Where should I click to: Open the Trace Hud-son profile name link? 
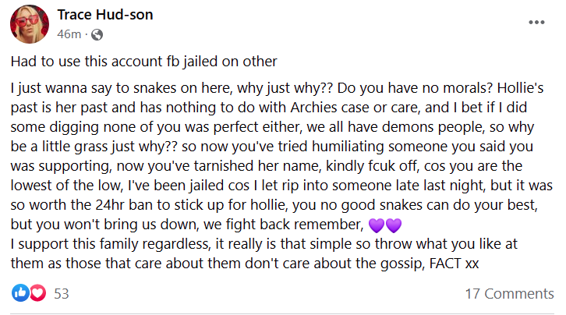coord(105,15)
